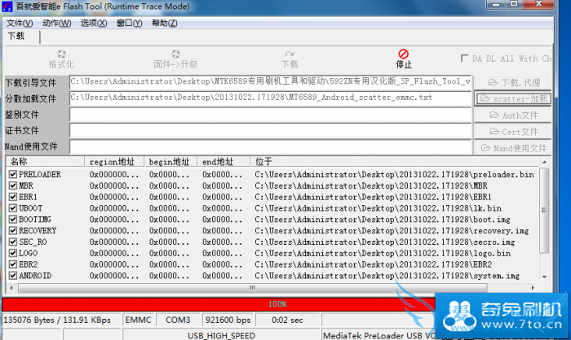The height and width of the screenshot is (340, 571).
Task: Click the folder icon on the 下载.代理 button
Action: pyautogui.click(x=493, y=82)
